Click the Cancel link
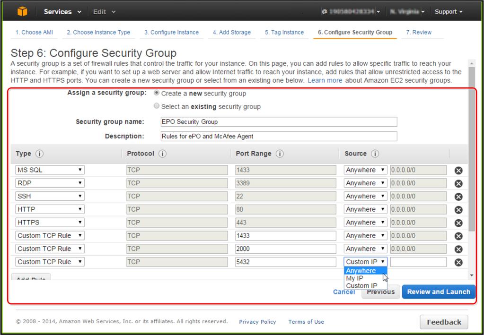 [344, 292]
